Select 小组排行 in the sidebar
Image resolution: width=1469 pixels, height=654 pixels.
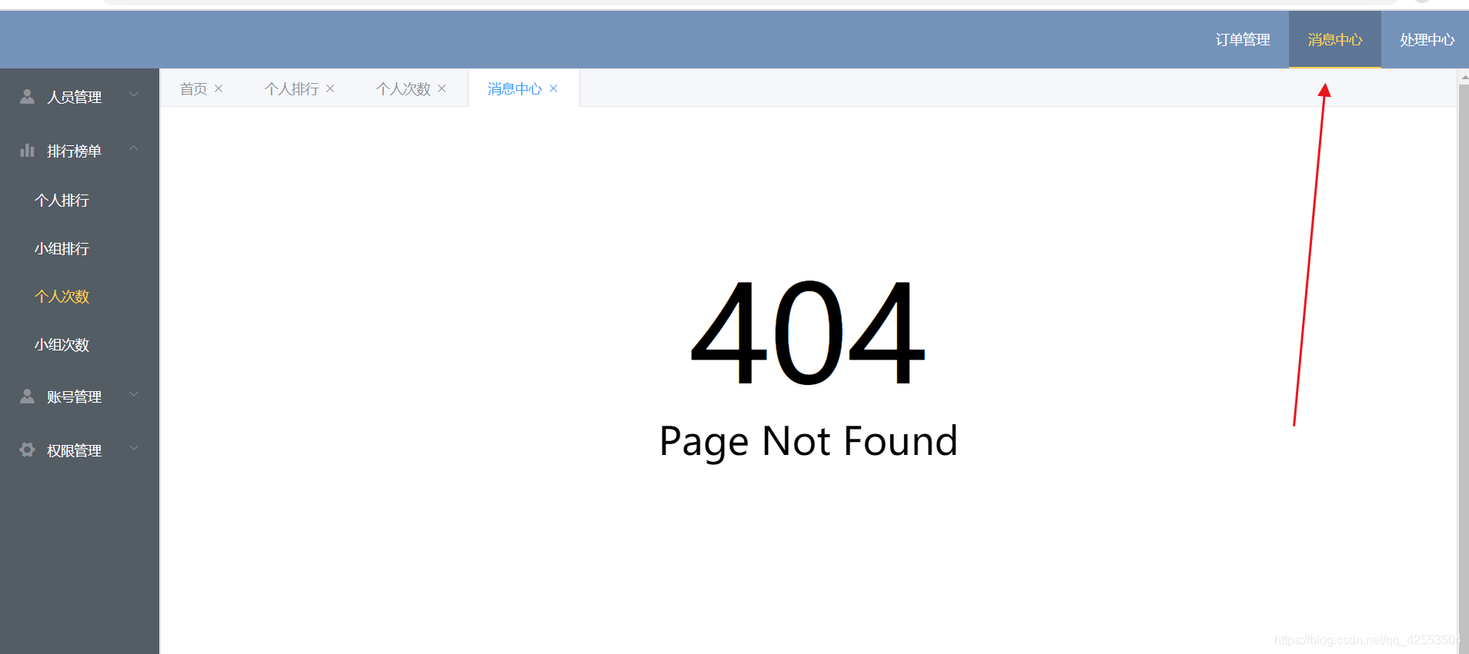(x=62, y=249)
